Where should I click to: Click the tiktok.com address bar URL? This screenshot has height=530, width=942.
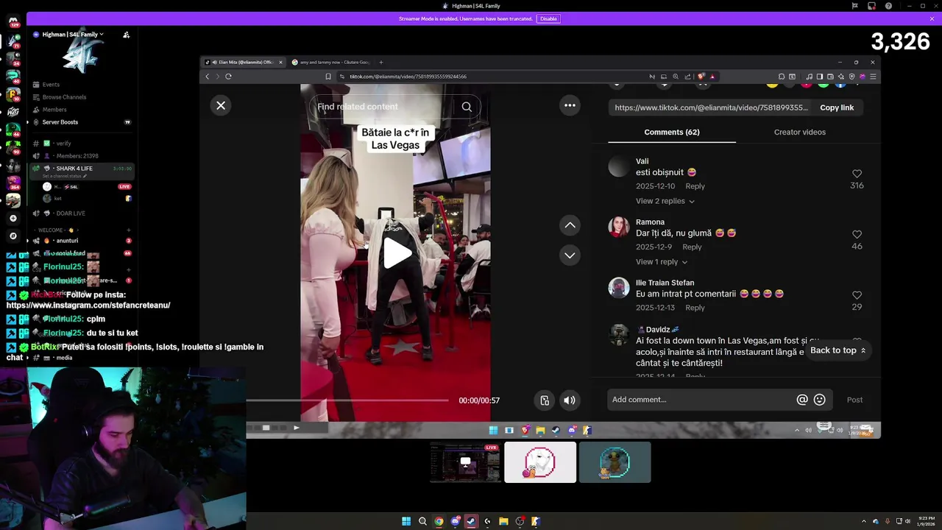click(408, 77)
